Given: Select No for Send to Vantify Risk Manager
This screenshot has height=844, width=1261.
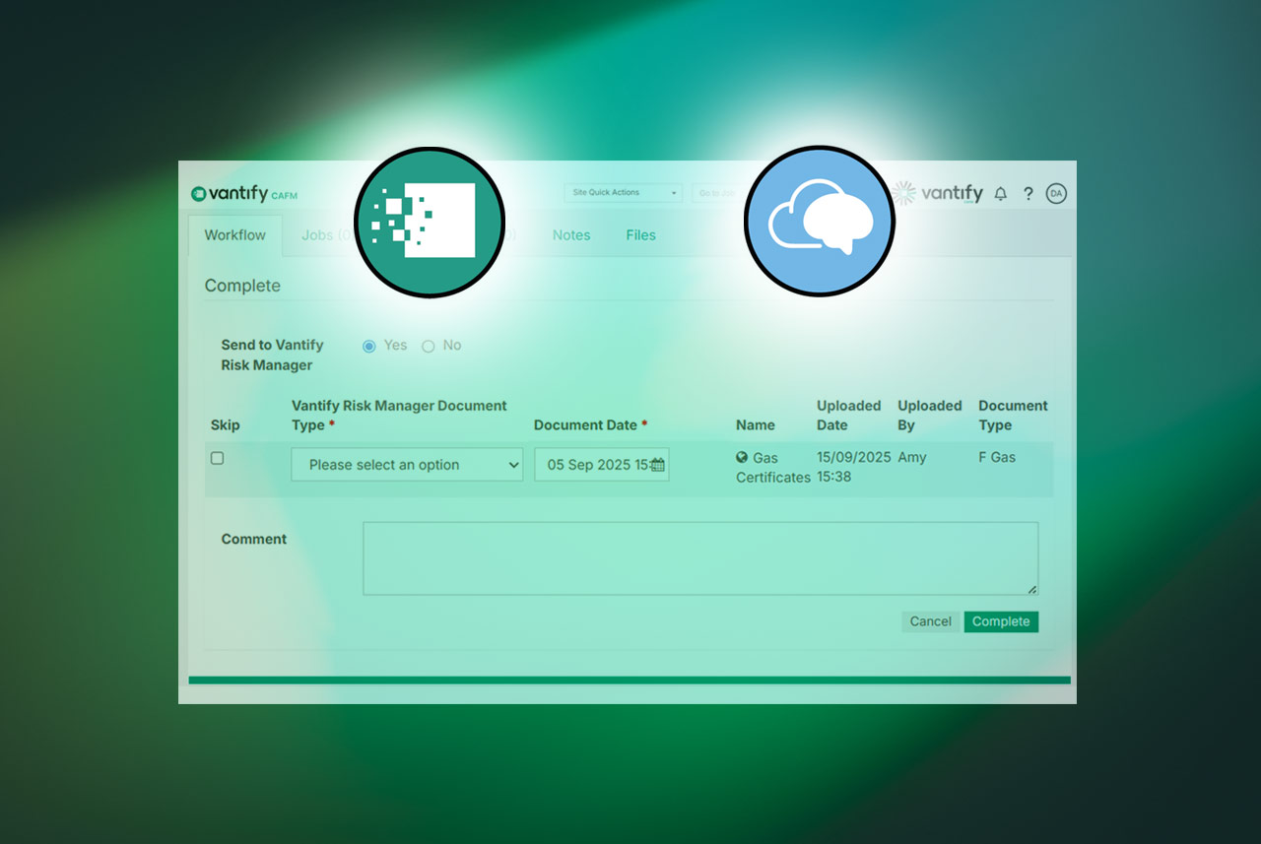Looking at the screenshot, I should pos(429,346).
